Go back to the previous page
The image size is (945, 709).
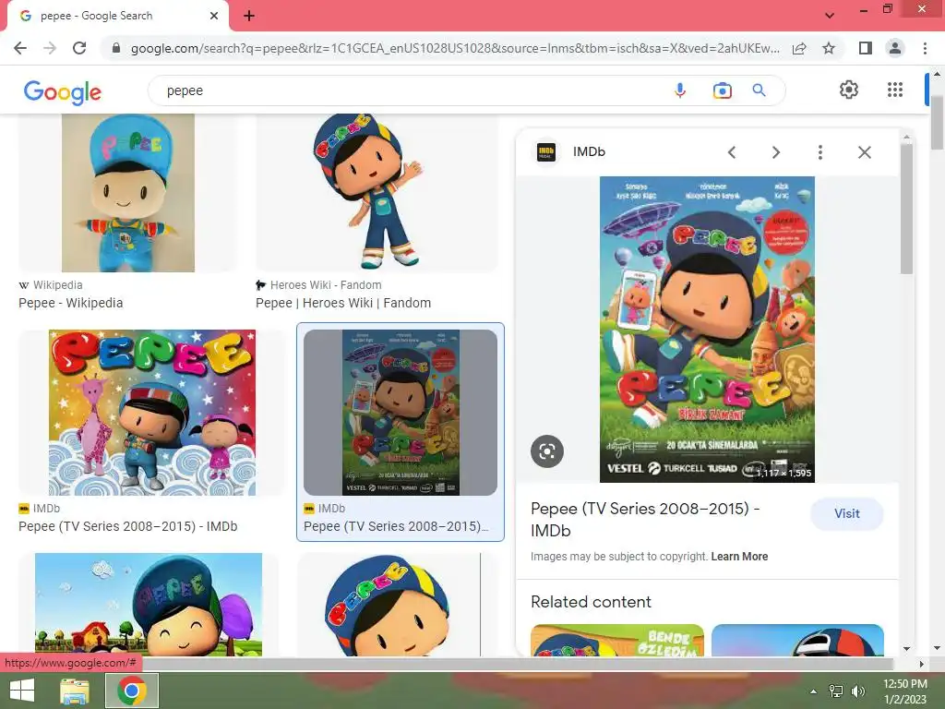[x=20, y=48]
